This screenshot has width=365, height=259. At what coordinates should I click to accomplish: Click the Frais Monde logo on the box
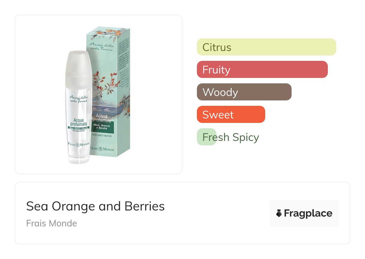click(x=102, y=149)
